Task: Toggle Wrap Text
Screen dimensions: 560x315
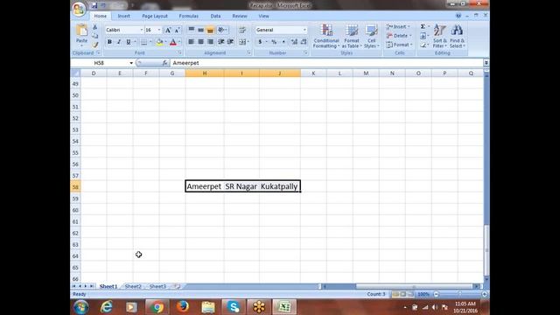Action: 242,30
